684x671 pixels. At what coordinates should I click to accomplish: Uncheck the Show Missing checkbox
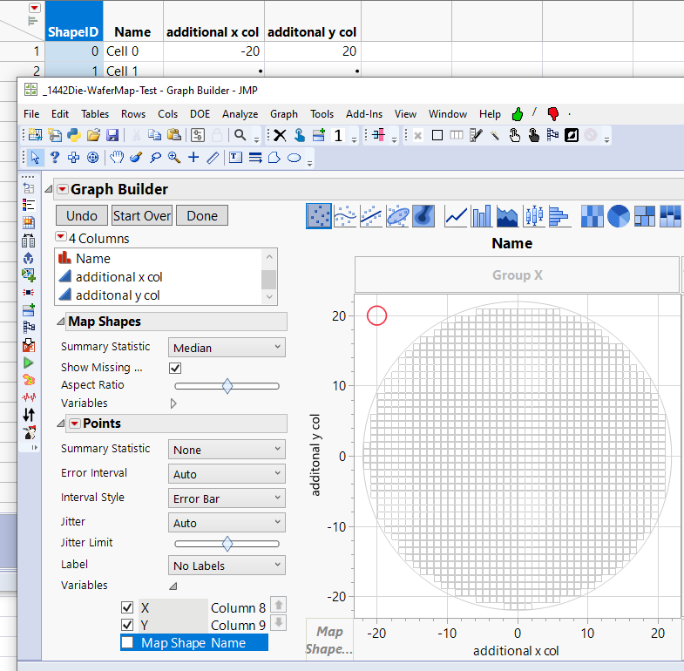(177, 368)
